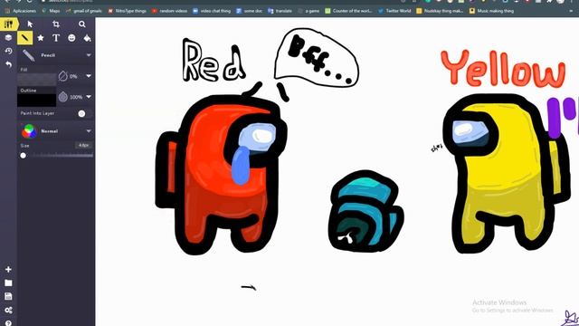This screenshot has height=326, width=579.
Task: Open the Maps bookmark
Action: coord(51,11)
